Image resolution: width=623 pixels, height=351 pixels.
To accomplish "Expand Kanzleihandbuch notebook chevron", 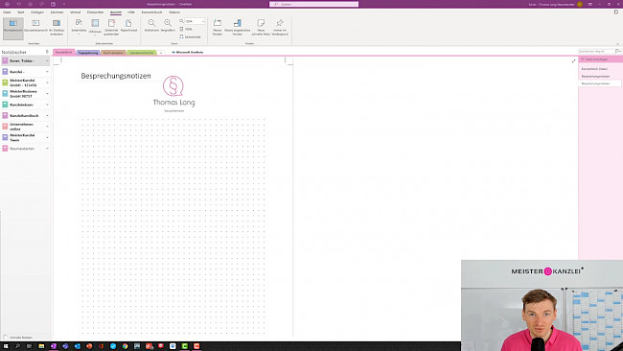I will point(47,116).
